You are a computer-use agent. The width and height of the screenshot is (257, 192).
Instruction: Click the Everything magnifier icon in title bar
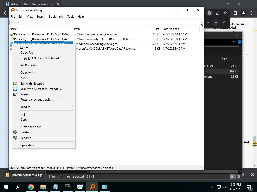pyautogui.click(x=13, y=10)
